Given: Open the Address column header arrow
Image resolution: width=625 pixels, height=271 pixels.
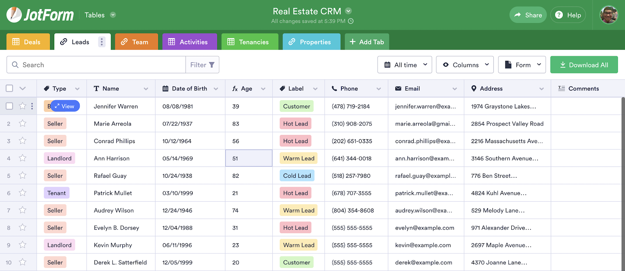Looking at the screenshot, I should click(x=541, y=89).
